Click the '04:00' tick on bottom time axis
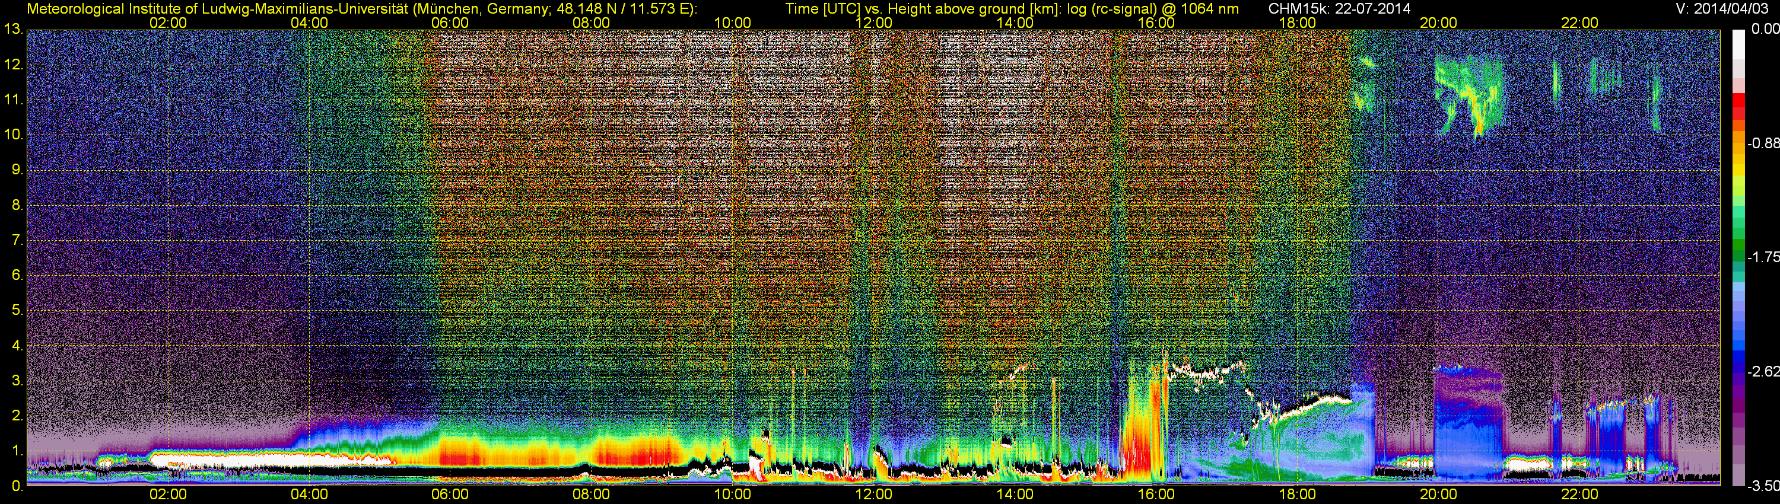The height and width of the screenshot is (504, 1780). click(x=309, y=495)
